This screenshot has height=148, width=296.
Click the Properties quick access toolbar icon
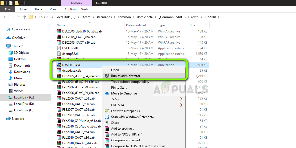click(x=11, y=3)
